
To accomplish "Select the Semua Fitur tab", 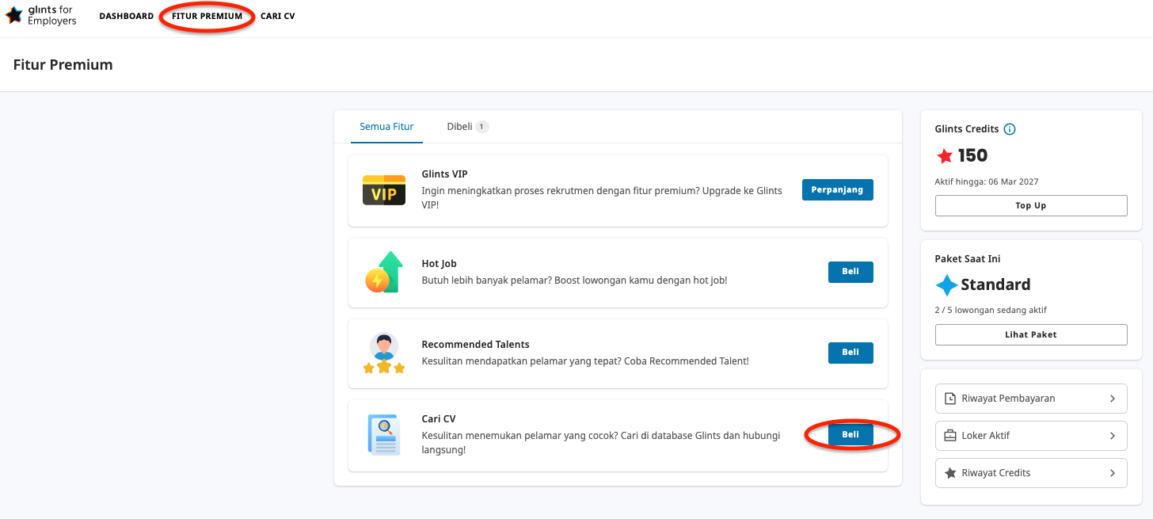I will pos(386,127).
